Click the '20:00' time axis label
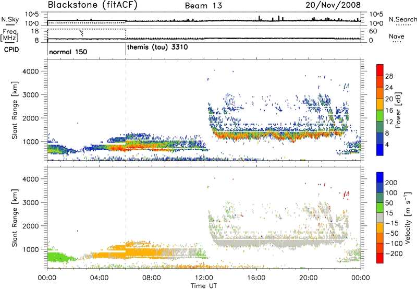417x289 pixels. [308, 278]
